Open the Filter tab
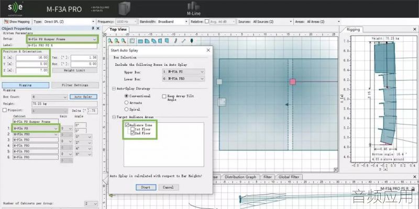This screenshot has height=209, width=419. click(x=268, y=177)
